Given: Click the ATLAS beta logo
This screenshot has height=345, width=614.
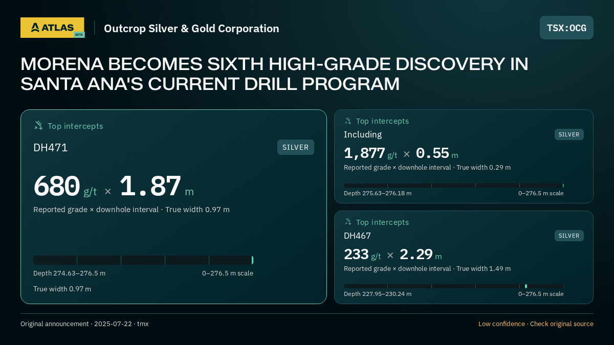Looking at the screenshot, I should (52, 28).
